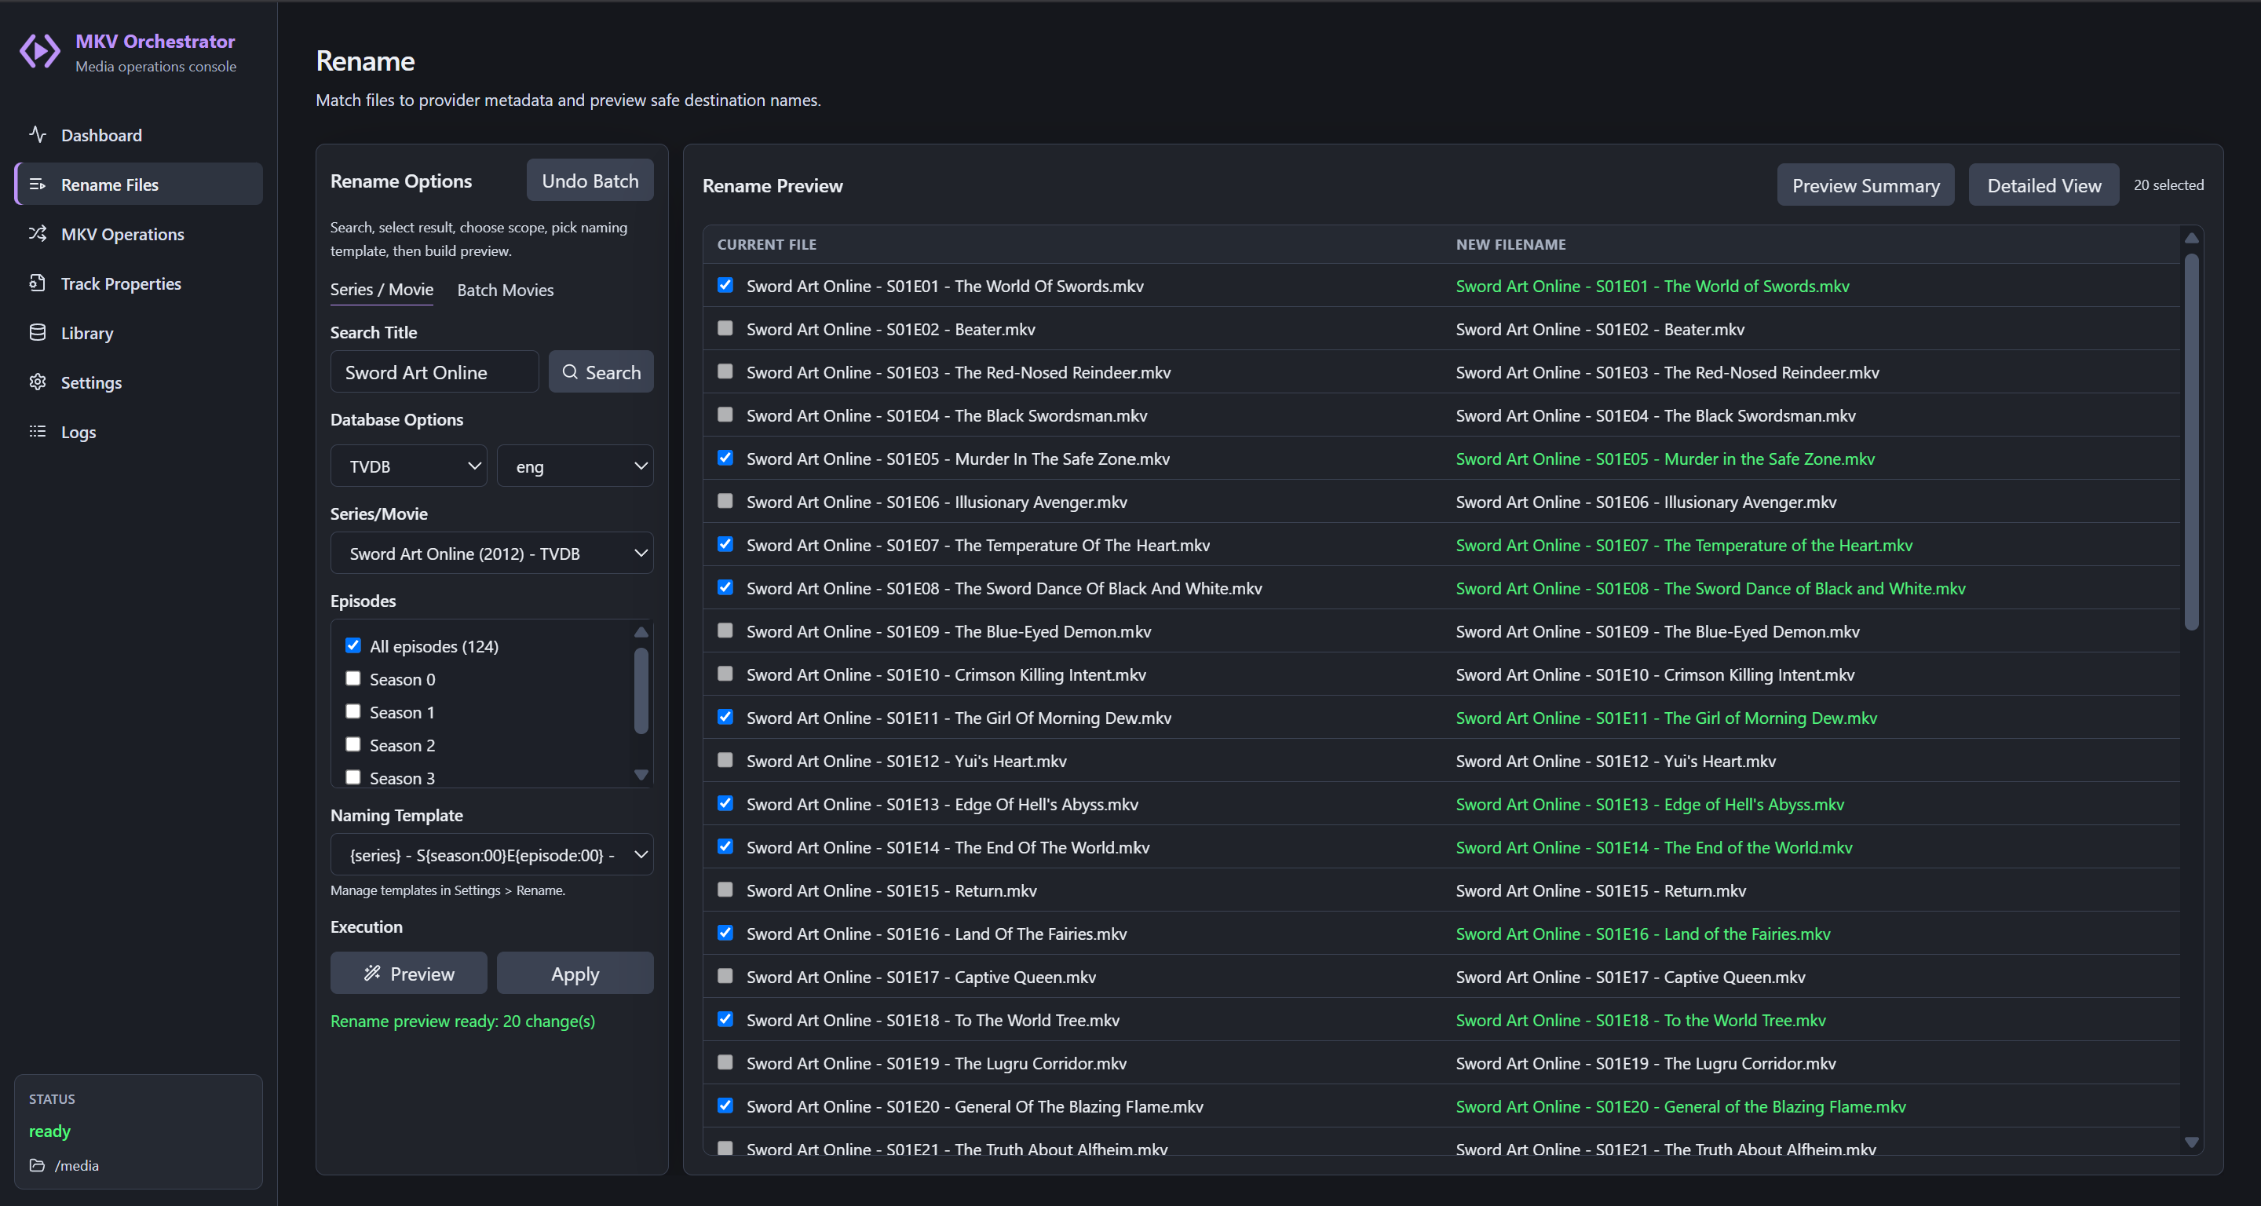2261x1206 pixels.
Task: Check the S01E19 Lugru Corridor file
Action: click(725, 1063)
